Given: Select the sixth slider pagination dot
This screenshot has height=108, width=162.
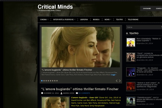Looking at the screenshot, I should 53,81.
